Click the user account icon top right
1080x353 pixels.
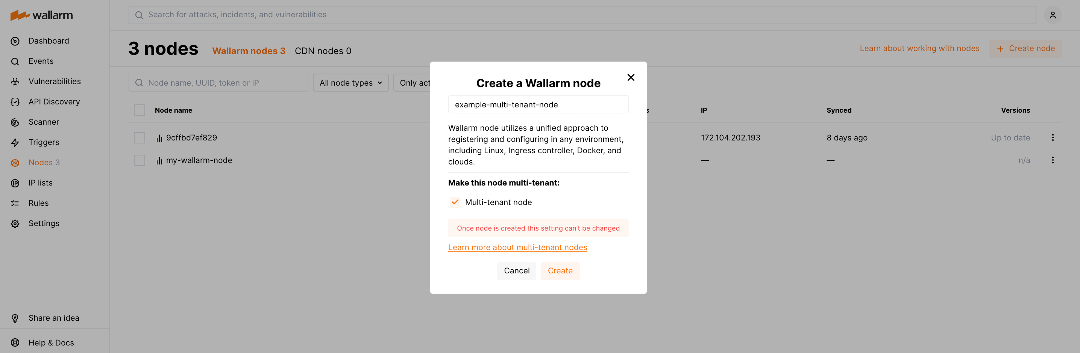(x=1053, y=15)
